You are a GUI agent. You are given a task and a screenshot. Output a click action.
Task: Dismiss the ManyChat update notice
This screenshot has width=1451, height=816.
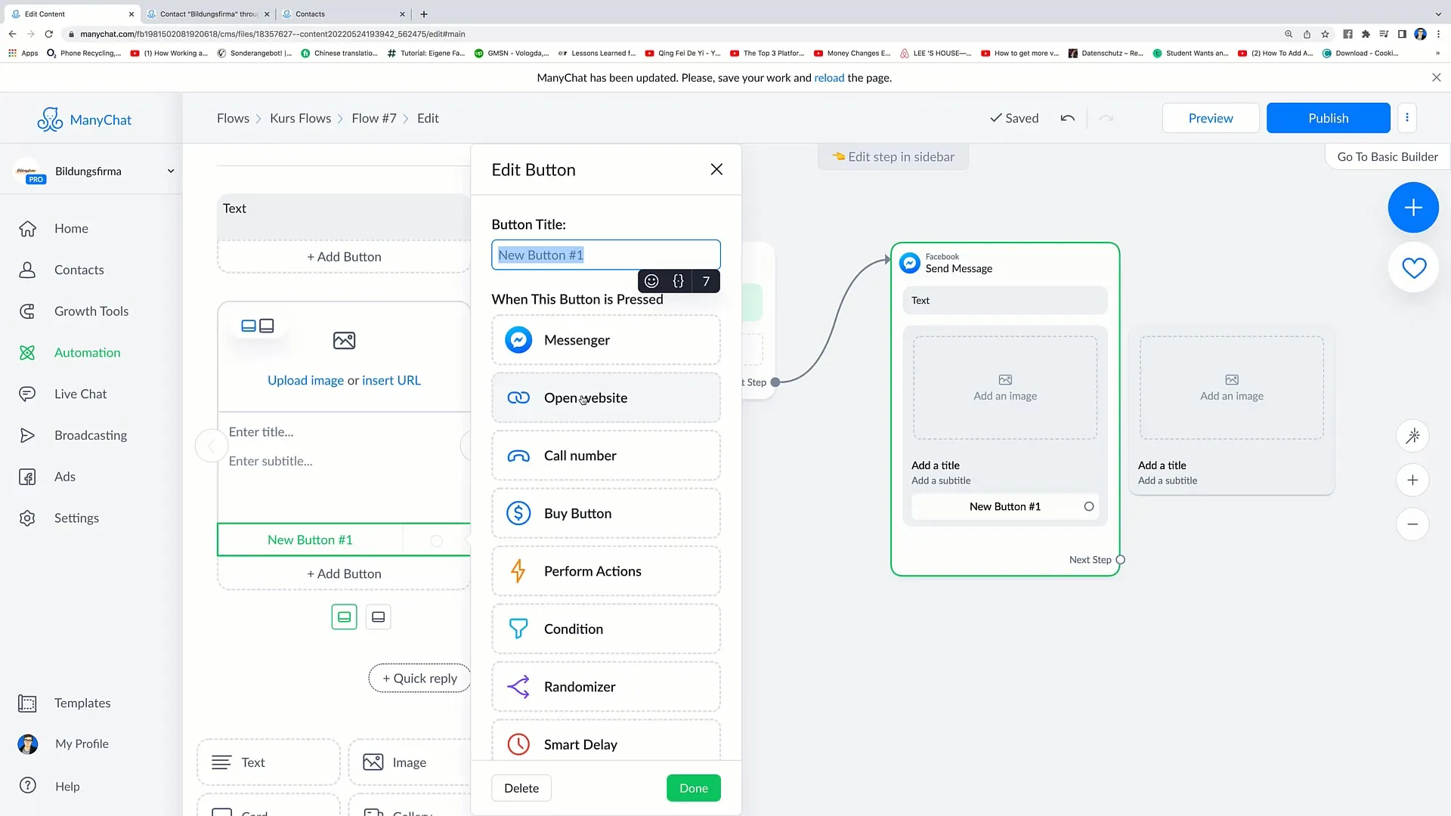pos(1436,78)
